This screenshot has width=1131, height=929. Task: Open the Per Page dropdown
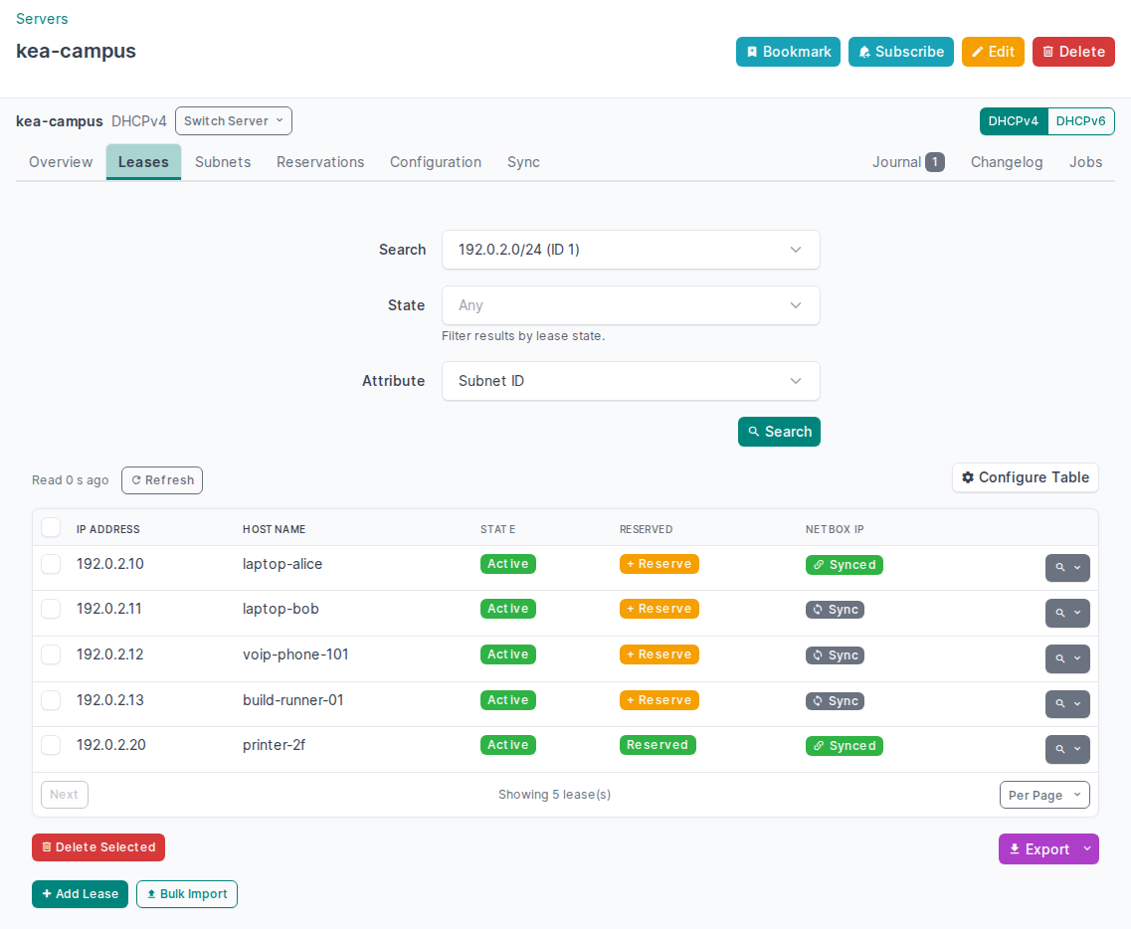[1044, 795]
